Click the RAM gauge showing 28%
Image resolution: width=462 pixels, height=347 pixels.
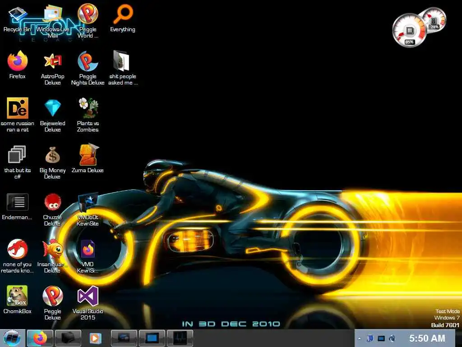434,21
